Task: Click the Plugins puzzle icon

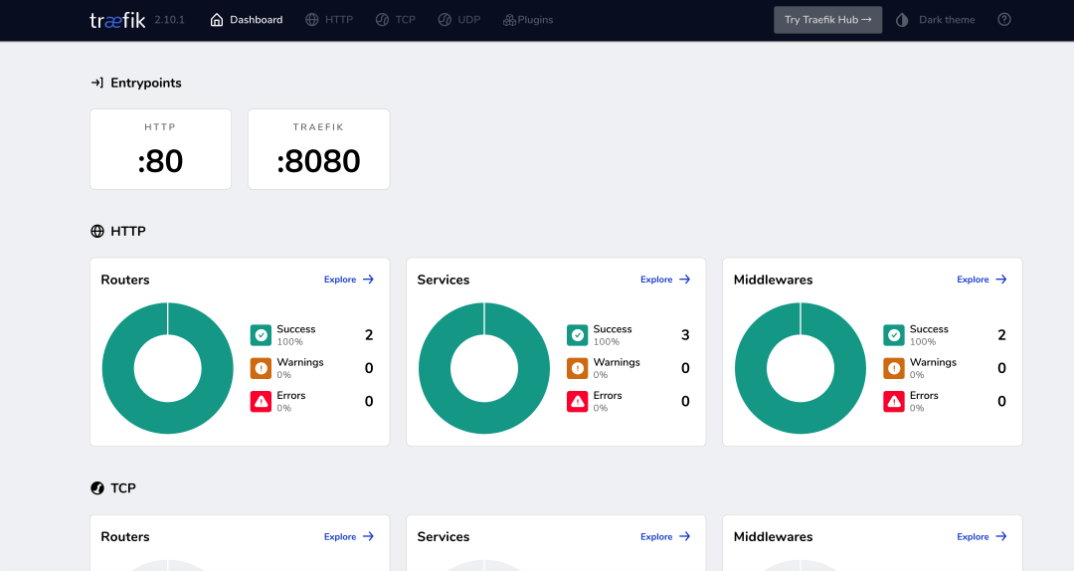Action: (x=509, y=20)
